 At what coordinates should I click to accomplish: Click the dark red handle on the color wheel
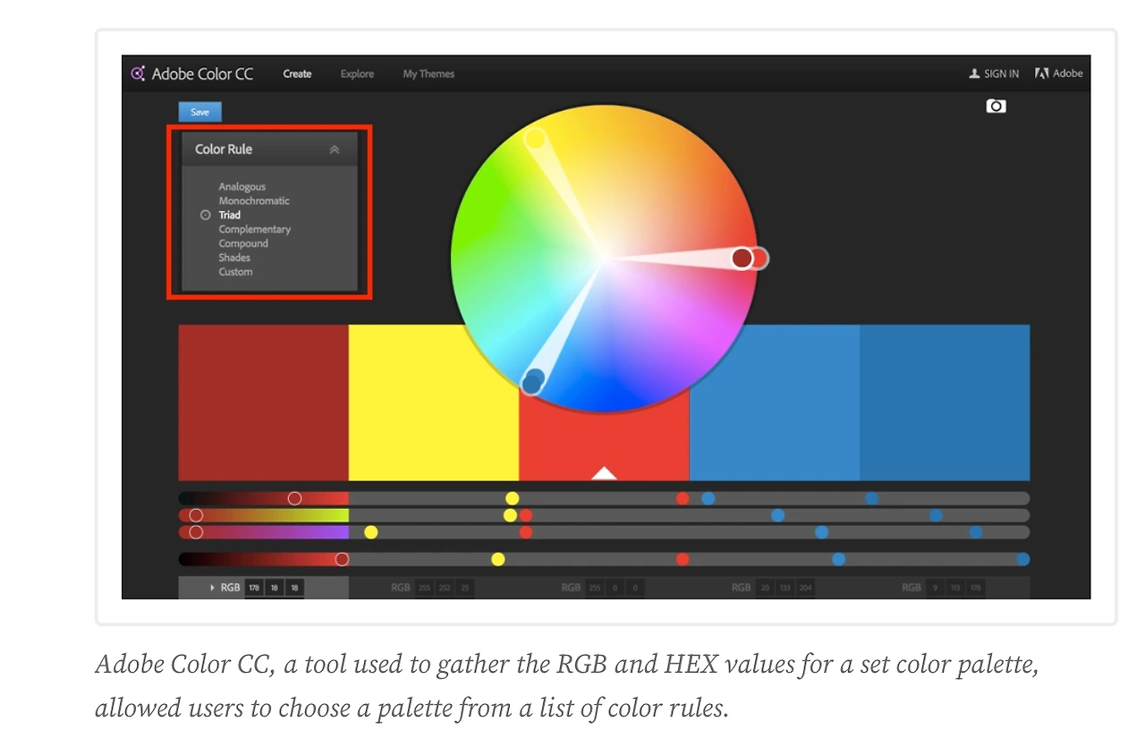pyautogui.click(x=742, y=259)
